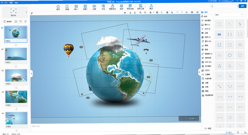
Task: Collapse the left frame panel with arrow handle
Action: [x=32, y=74]
